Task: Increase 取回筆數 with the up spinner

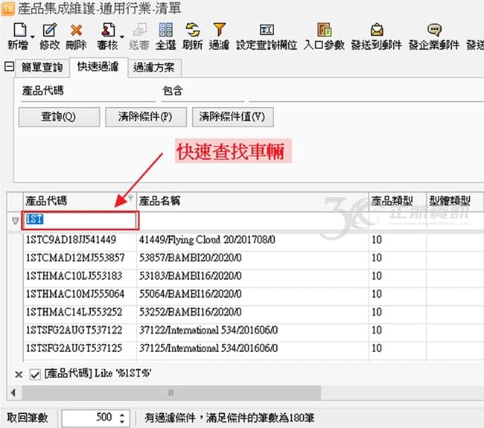Action: pos(122,415)
